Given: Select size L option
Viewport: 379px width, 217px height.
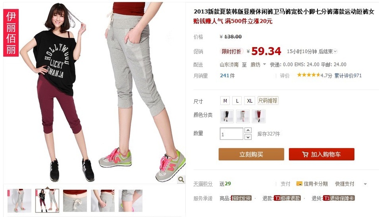Looking at the screenshot, I should (x=237, y=101).
